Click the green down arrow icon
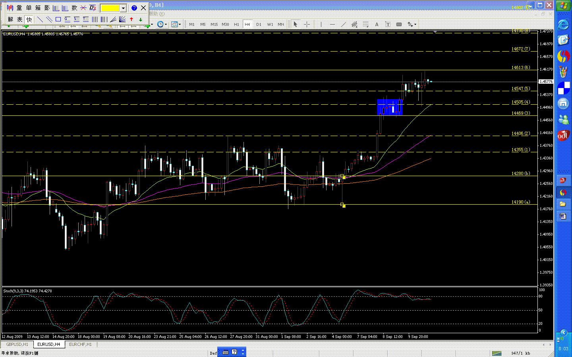 141,19
